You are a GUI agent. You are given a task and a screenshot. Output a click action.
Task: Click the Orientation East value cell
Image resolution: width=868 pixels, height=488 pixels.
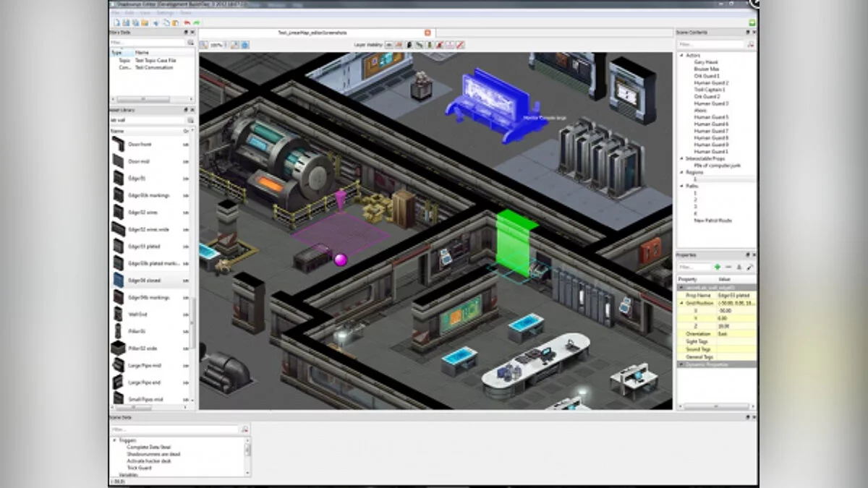tap(736, 333)
